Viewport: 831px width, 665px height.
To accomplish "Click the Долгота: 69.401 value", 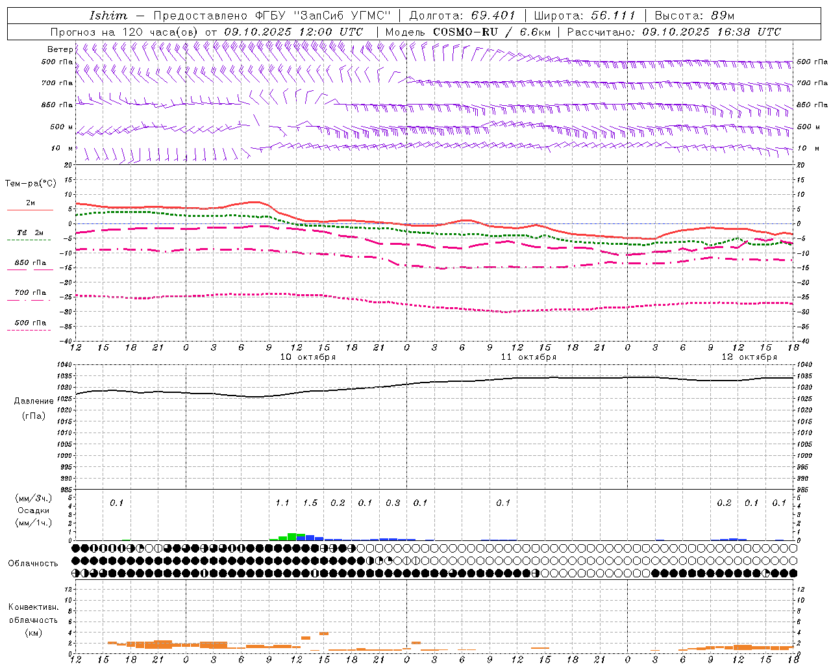I will tap(462, 16).
